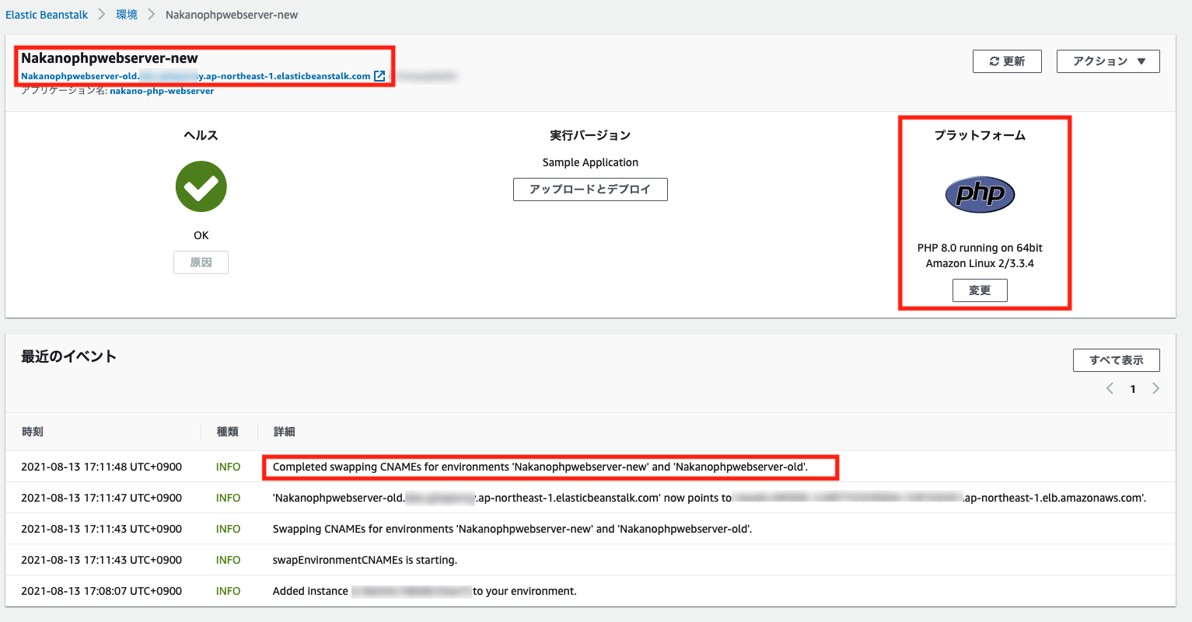The width and height of the screenshot is (1192, 622).
Task: Click INFO label in the 17:08:07 row
Action: coord(228,591)
